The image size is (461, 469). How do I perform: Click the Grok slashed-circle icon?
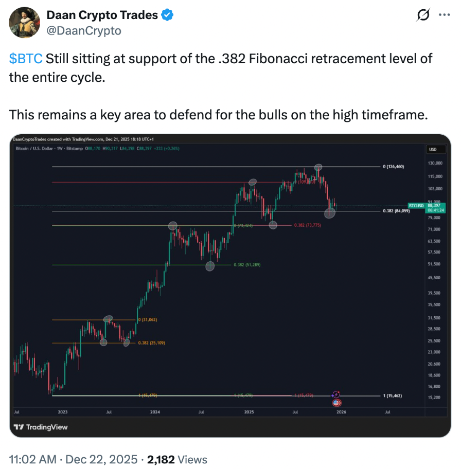(x=422, y=16)
